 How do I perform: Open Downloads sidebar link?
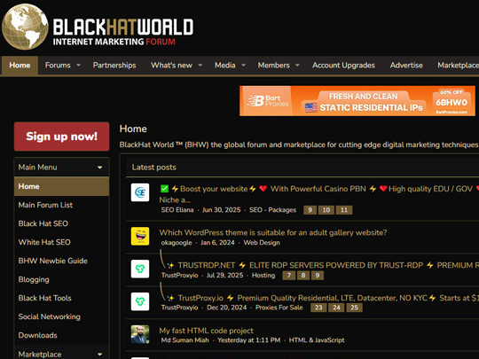point(37,335)
